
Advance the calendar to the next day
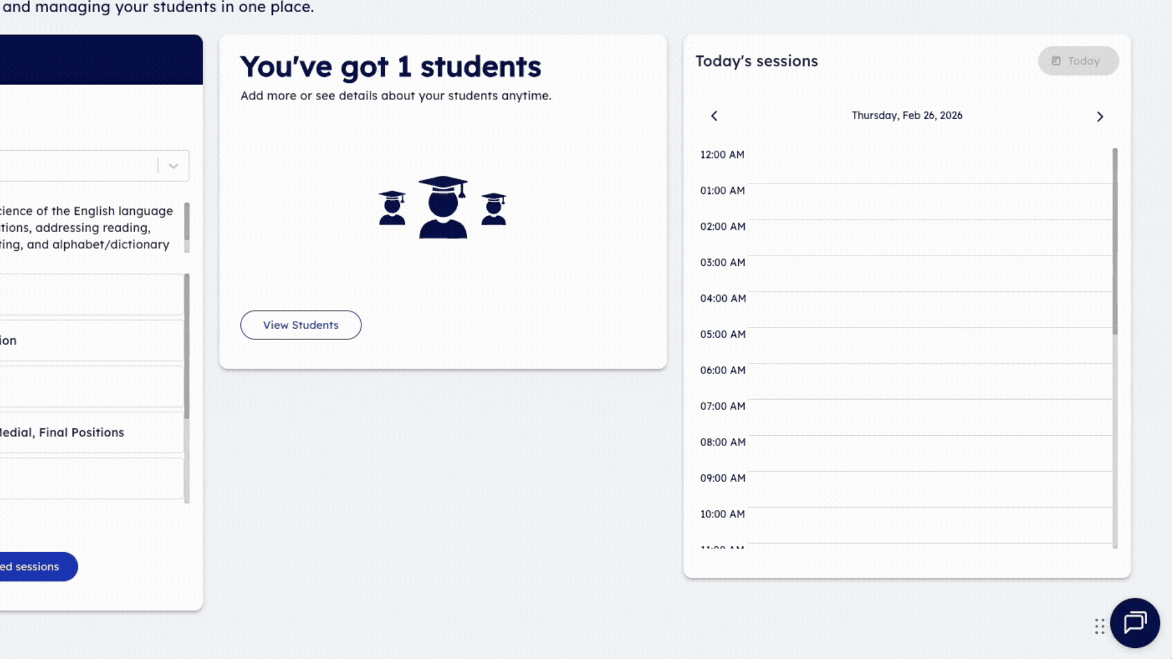1100,116
